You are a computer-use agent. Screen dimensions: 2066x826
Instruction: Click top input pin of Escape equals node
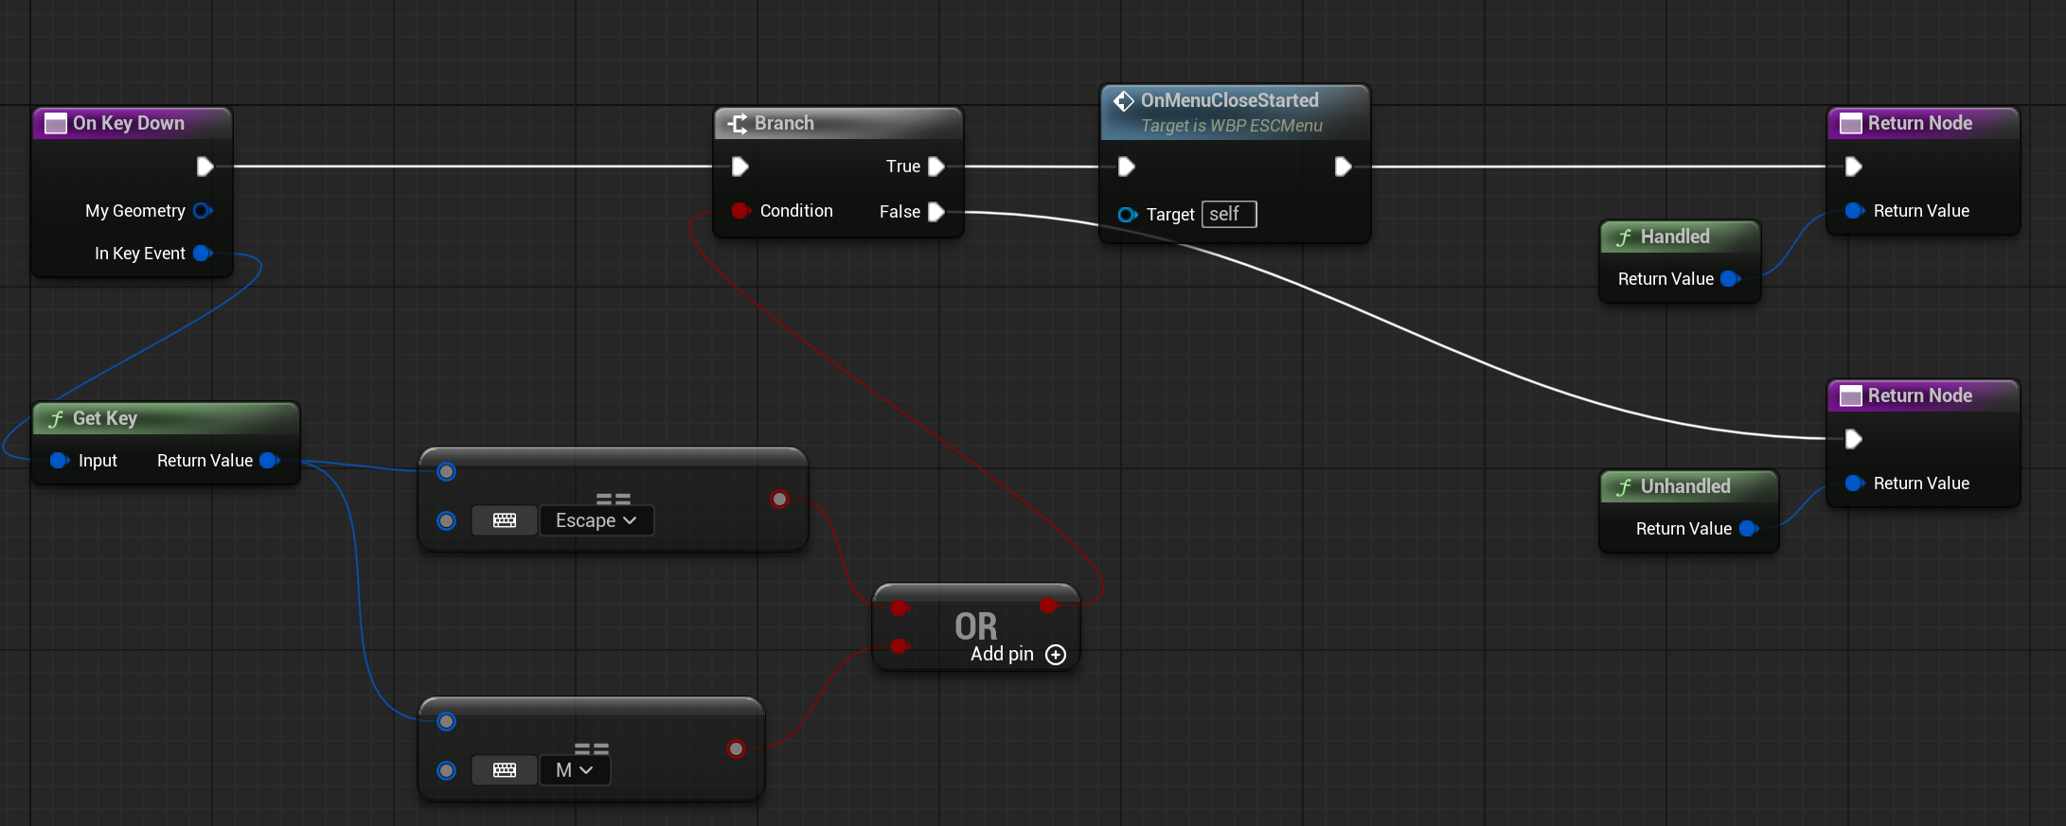(x=447, y=471)
